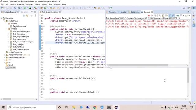
Task: Toggle Show Console on Standard Out change
Action: 170,16
